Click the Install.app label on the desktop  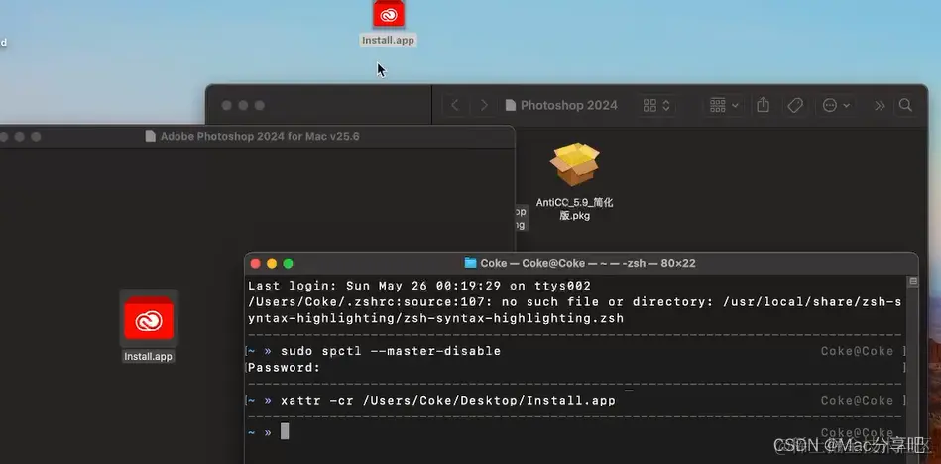point(388,41)
